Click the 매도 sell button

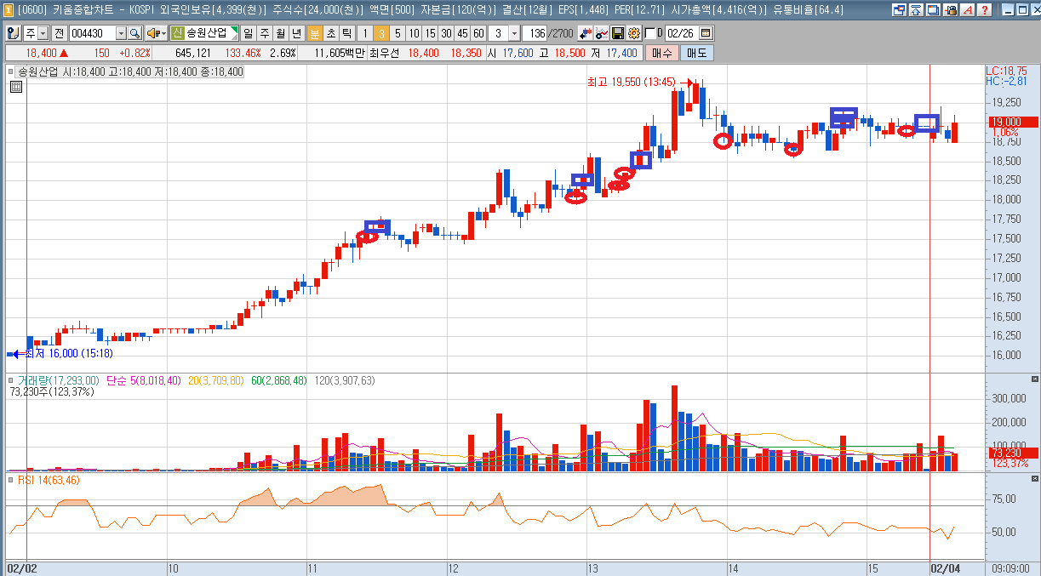click(x=696, y=53)
